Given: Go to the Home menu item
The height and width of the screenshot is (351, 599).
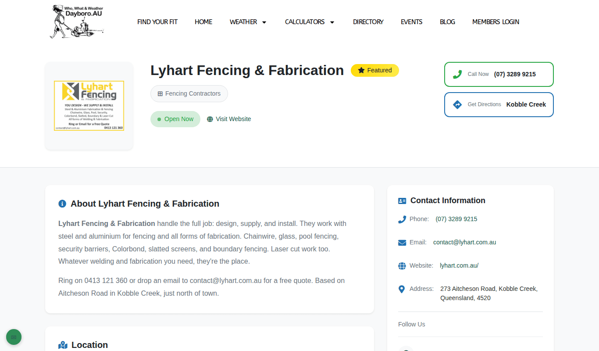Looking at the screenshot, I should [203, 21].
